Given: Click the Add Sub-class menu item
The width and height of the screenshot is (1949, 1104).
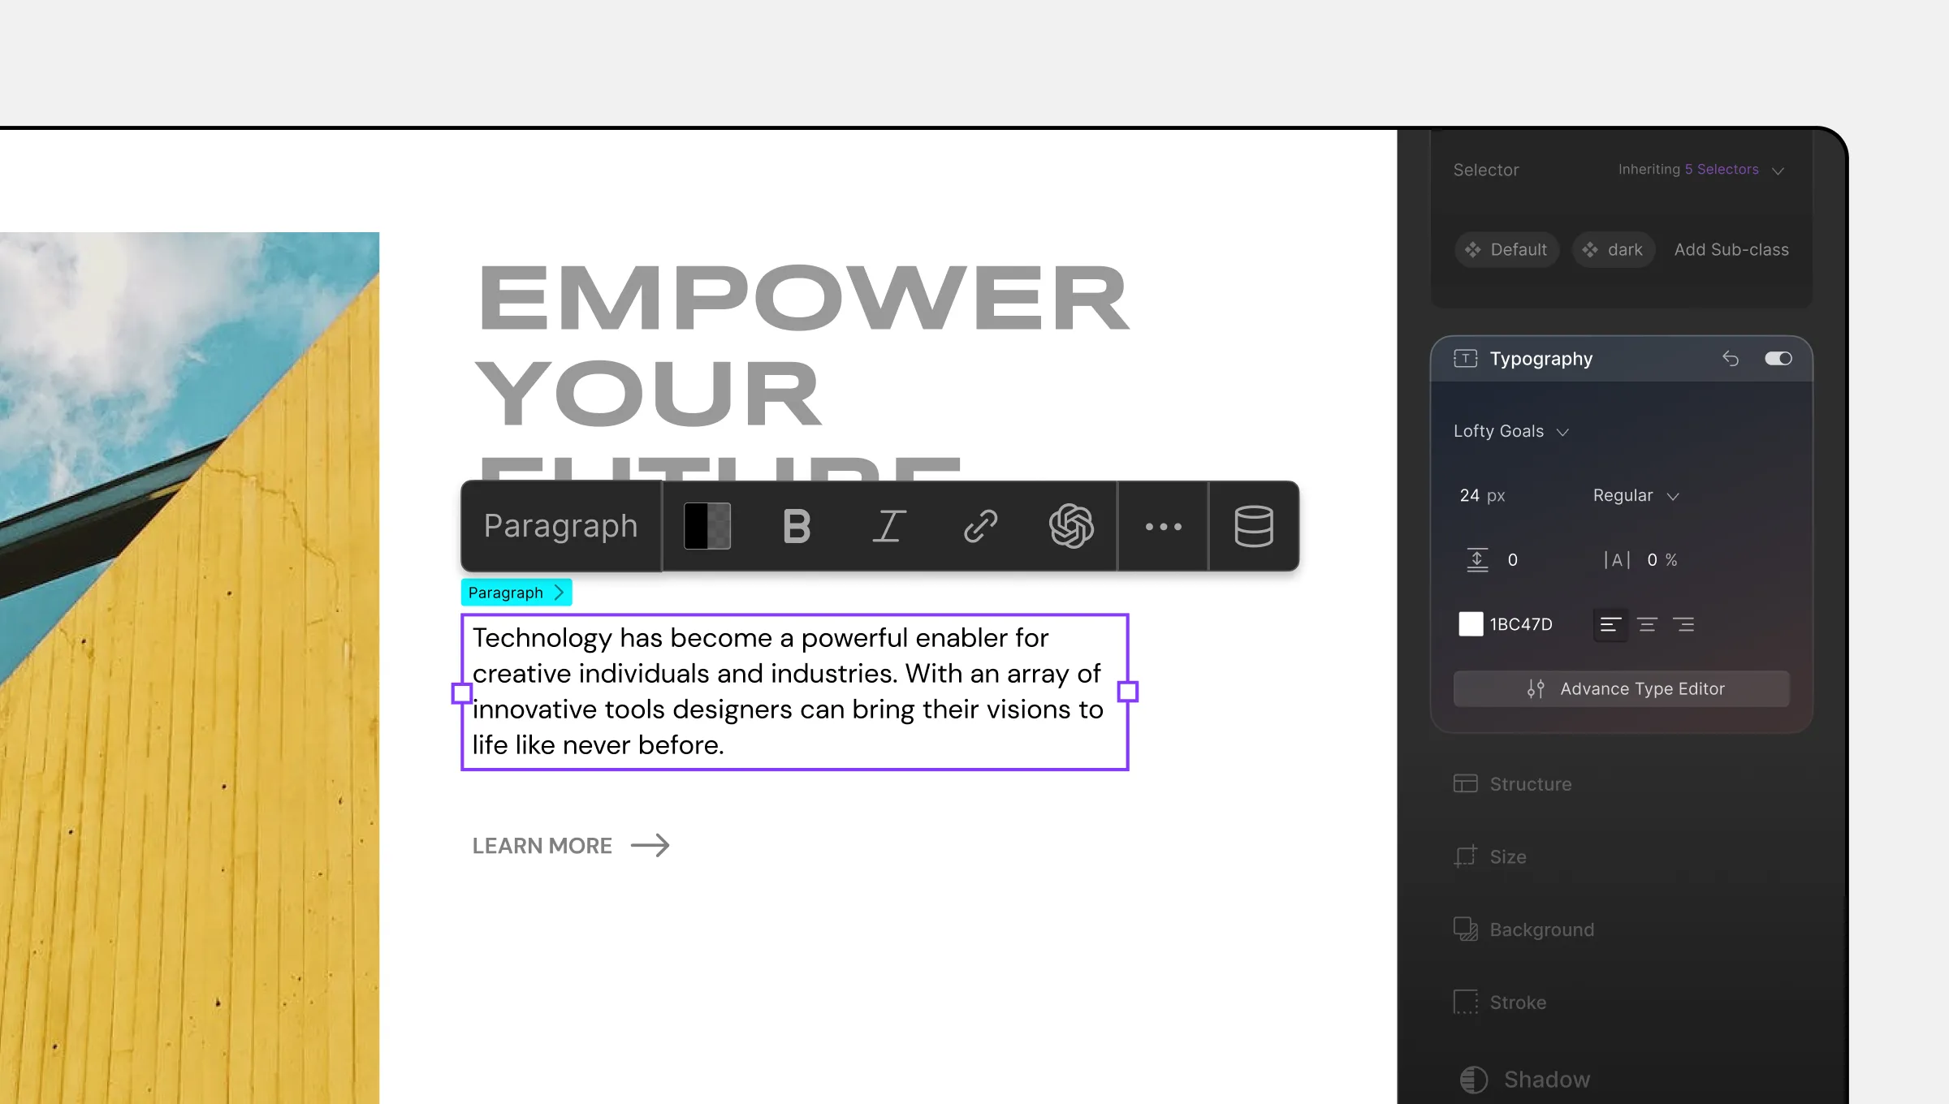Looking at the screenshot, I should [x=1732, y=249].
